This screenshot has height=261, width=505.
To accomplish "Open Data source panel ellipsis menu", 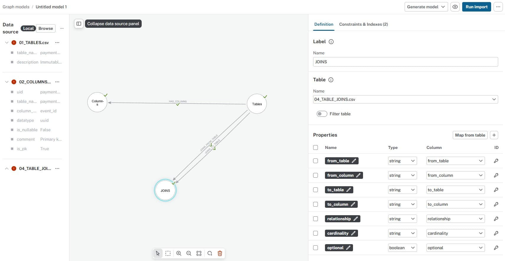I will pyautogui.click(x=62, y=28).
